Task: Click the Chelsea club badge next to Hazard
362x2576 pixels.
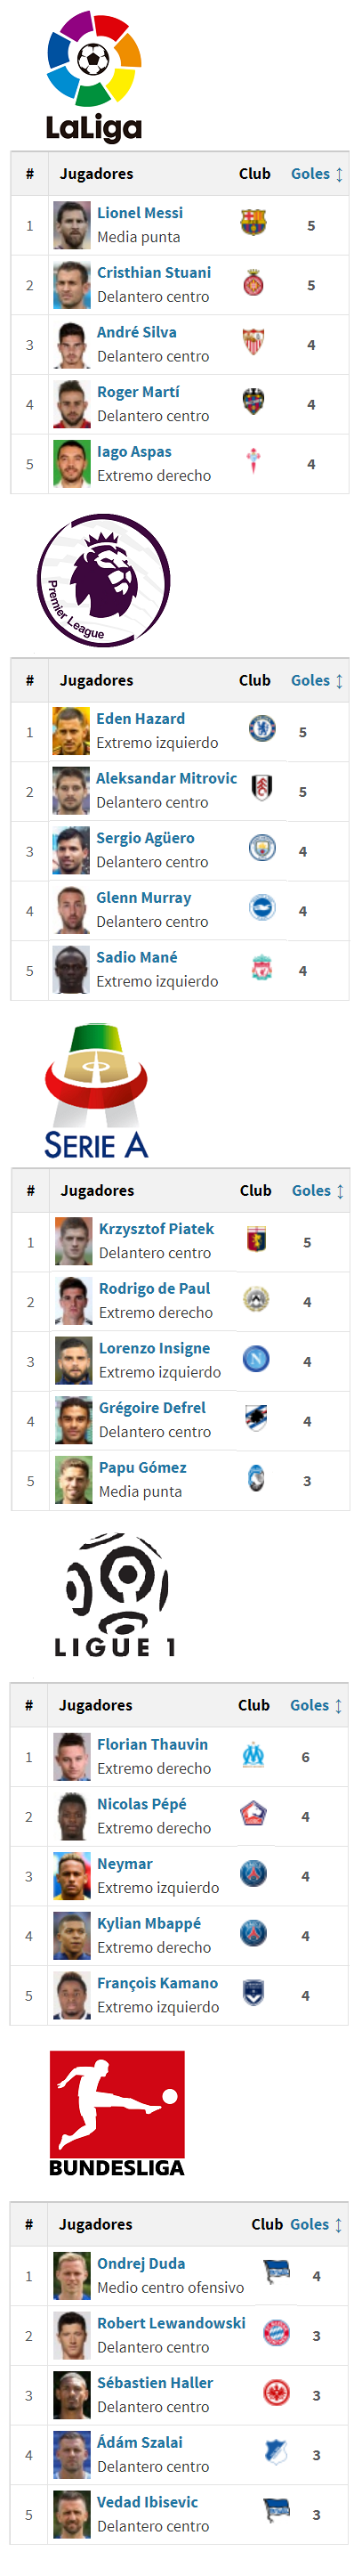Action: [x=262, y=728]
